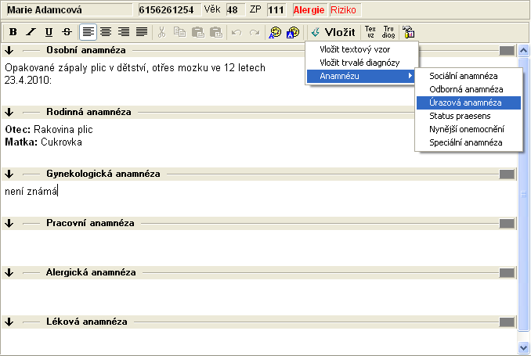Click the Trv diag toolbar icon
The width and height of the screenshot is (531, 356).
(388, 32)
